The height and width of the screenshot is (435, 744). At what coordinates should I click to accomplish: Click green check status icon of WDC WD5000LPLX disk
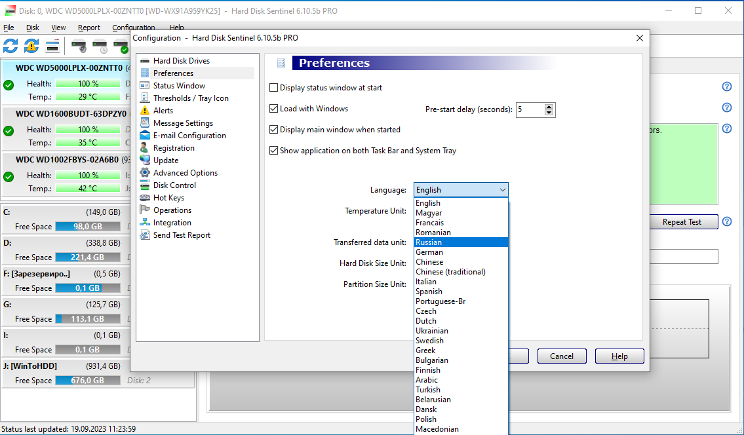(x=9, y=85)
